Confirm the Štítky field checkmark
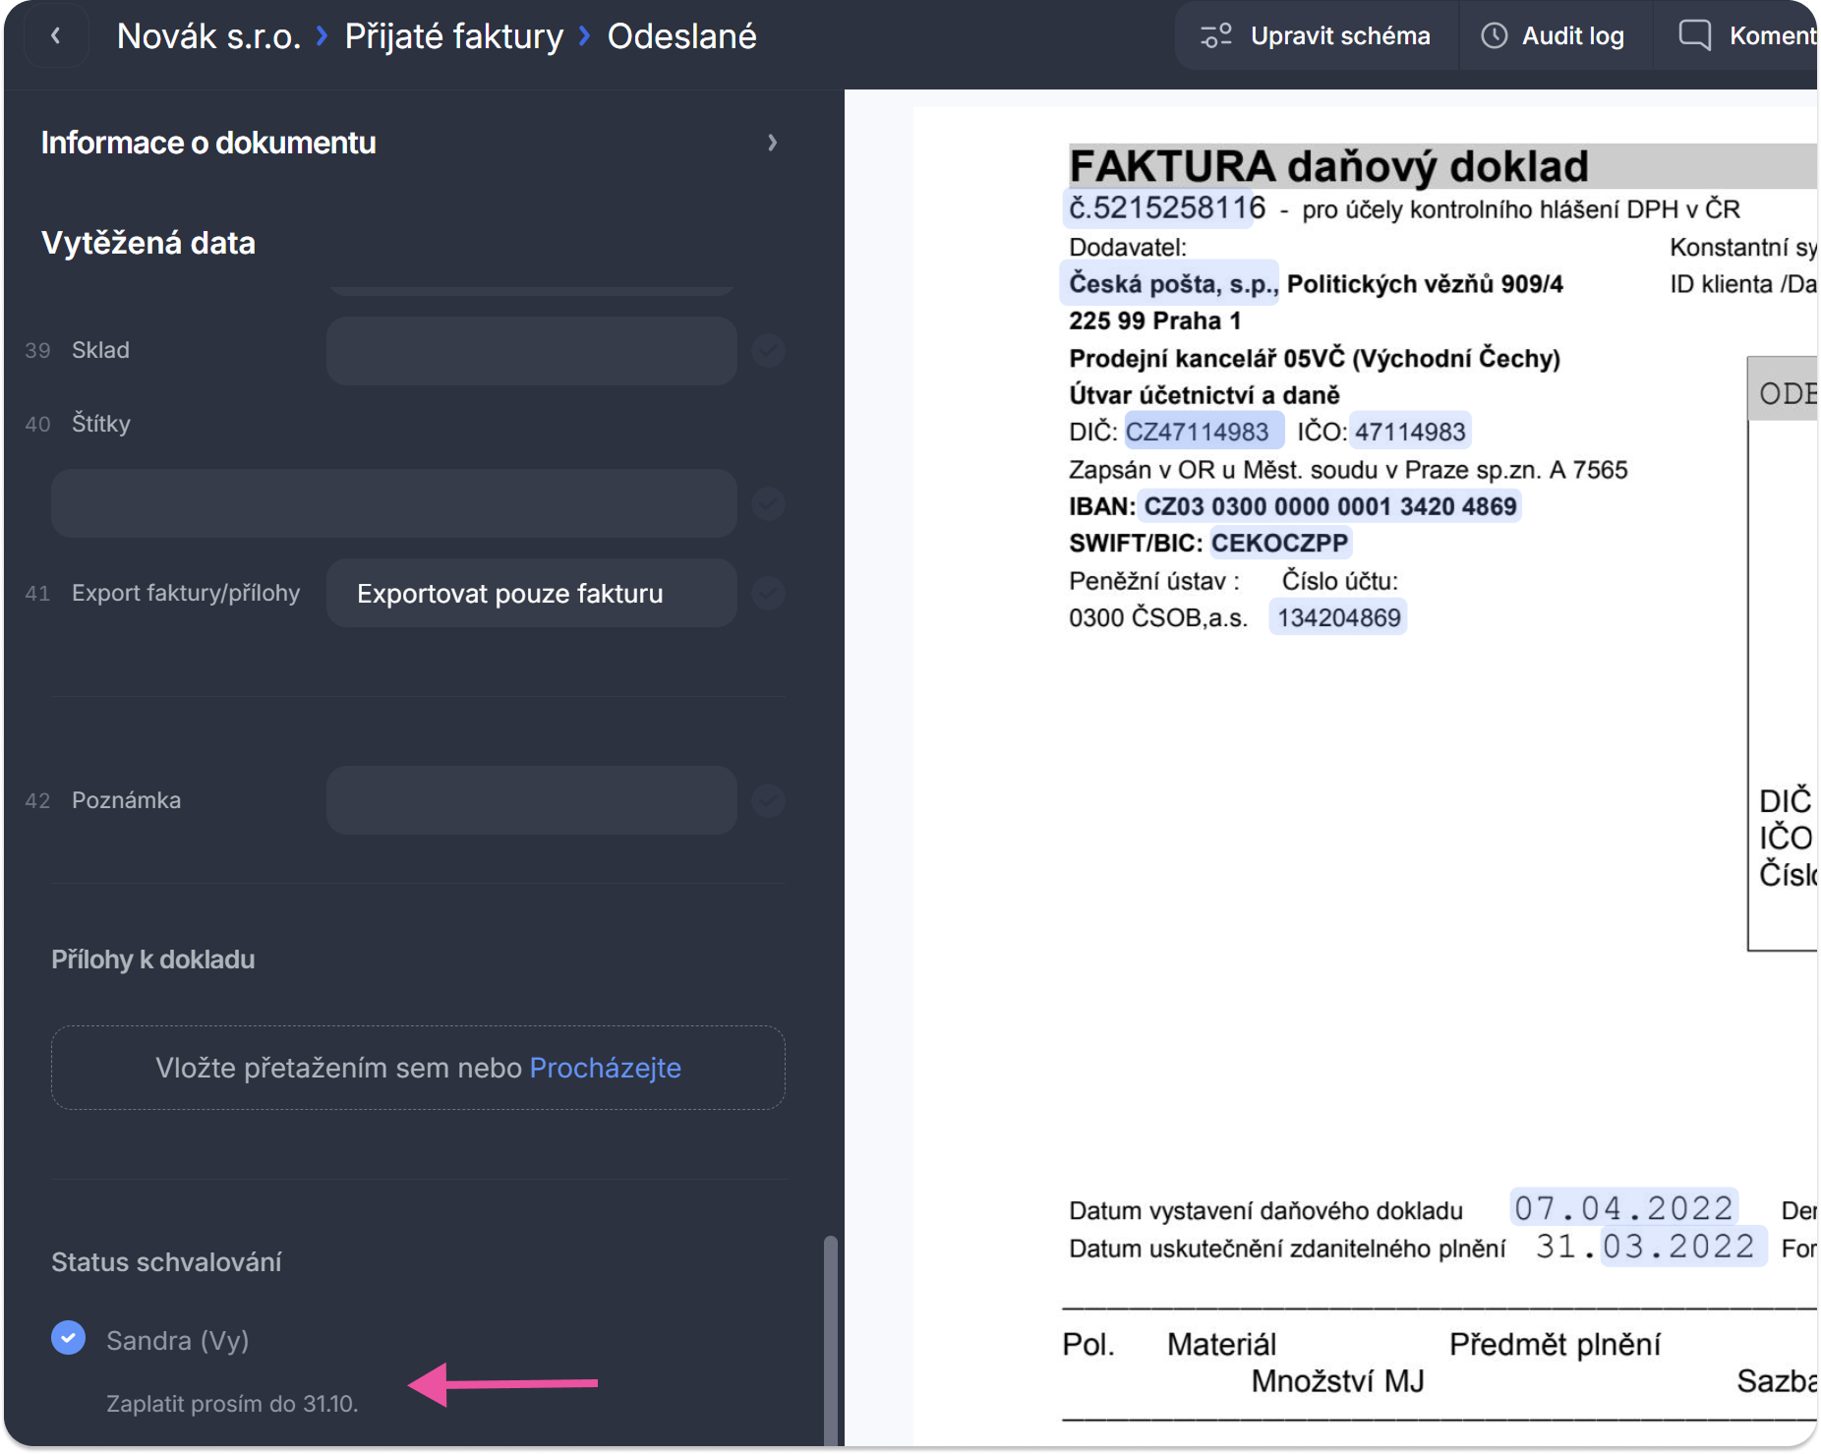The image size is (1821, 1454). (x=768, y=503)
